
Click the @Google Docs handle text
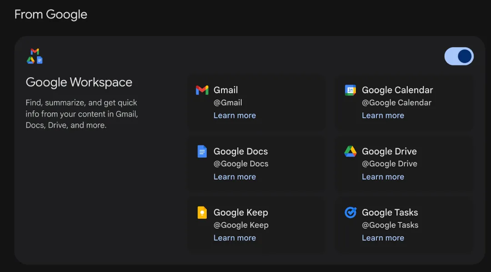coord(241,164)
